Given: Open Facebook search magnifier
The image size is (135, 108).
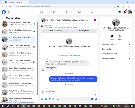Looking at the screenshot, I should click(x=9, y=12).
